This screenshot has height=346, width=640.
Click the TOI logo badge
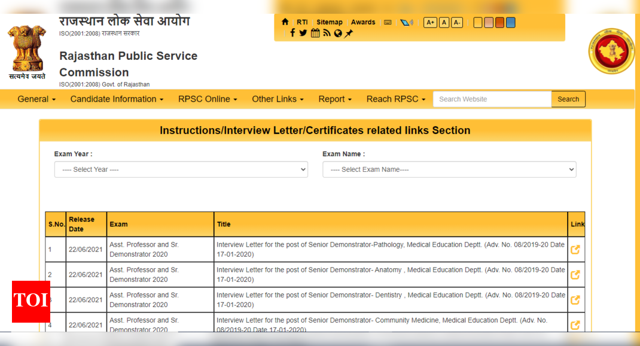(31, 302)
